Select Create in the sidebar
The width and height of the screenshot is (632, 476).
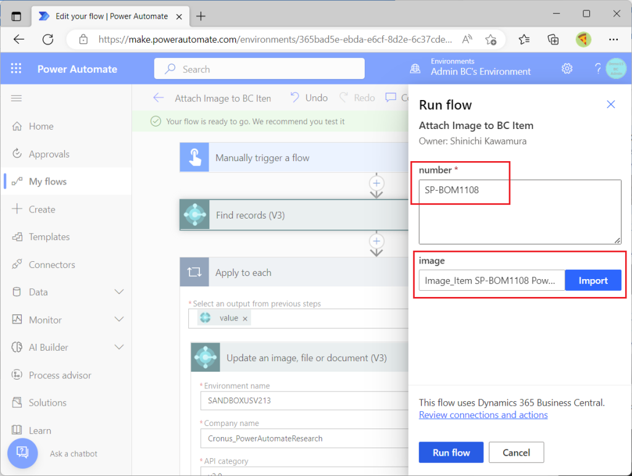(66, 209)
